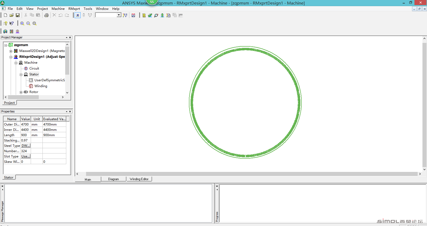The width and height of the screenshot is (427, 226).
Task: Fit all with the zoom-fit magnifier
Action: 34,23
